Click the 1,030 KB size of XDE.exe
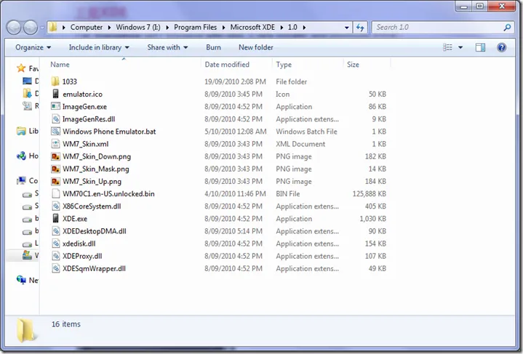The image size is (523, 354). [373, 219]
